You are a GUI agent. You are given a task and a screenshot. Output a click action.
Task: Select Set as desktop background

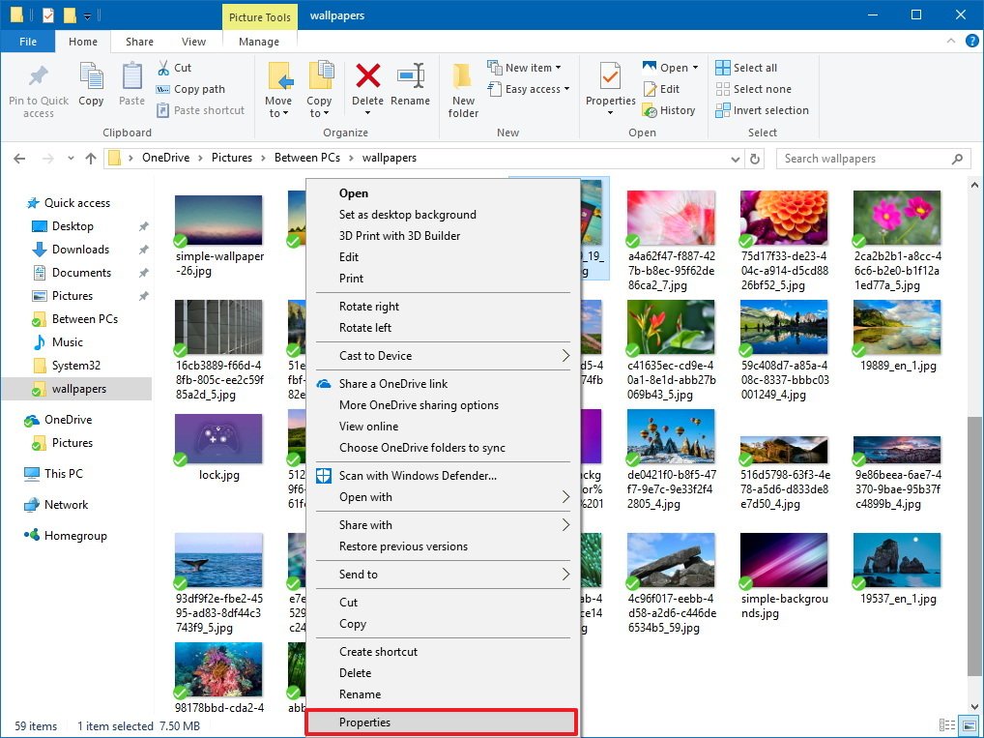(x=407, y=215)
